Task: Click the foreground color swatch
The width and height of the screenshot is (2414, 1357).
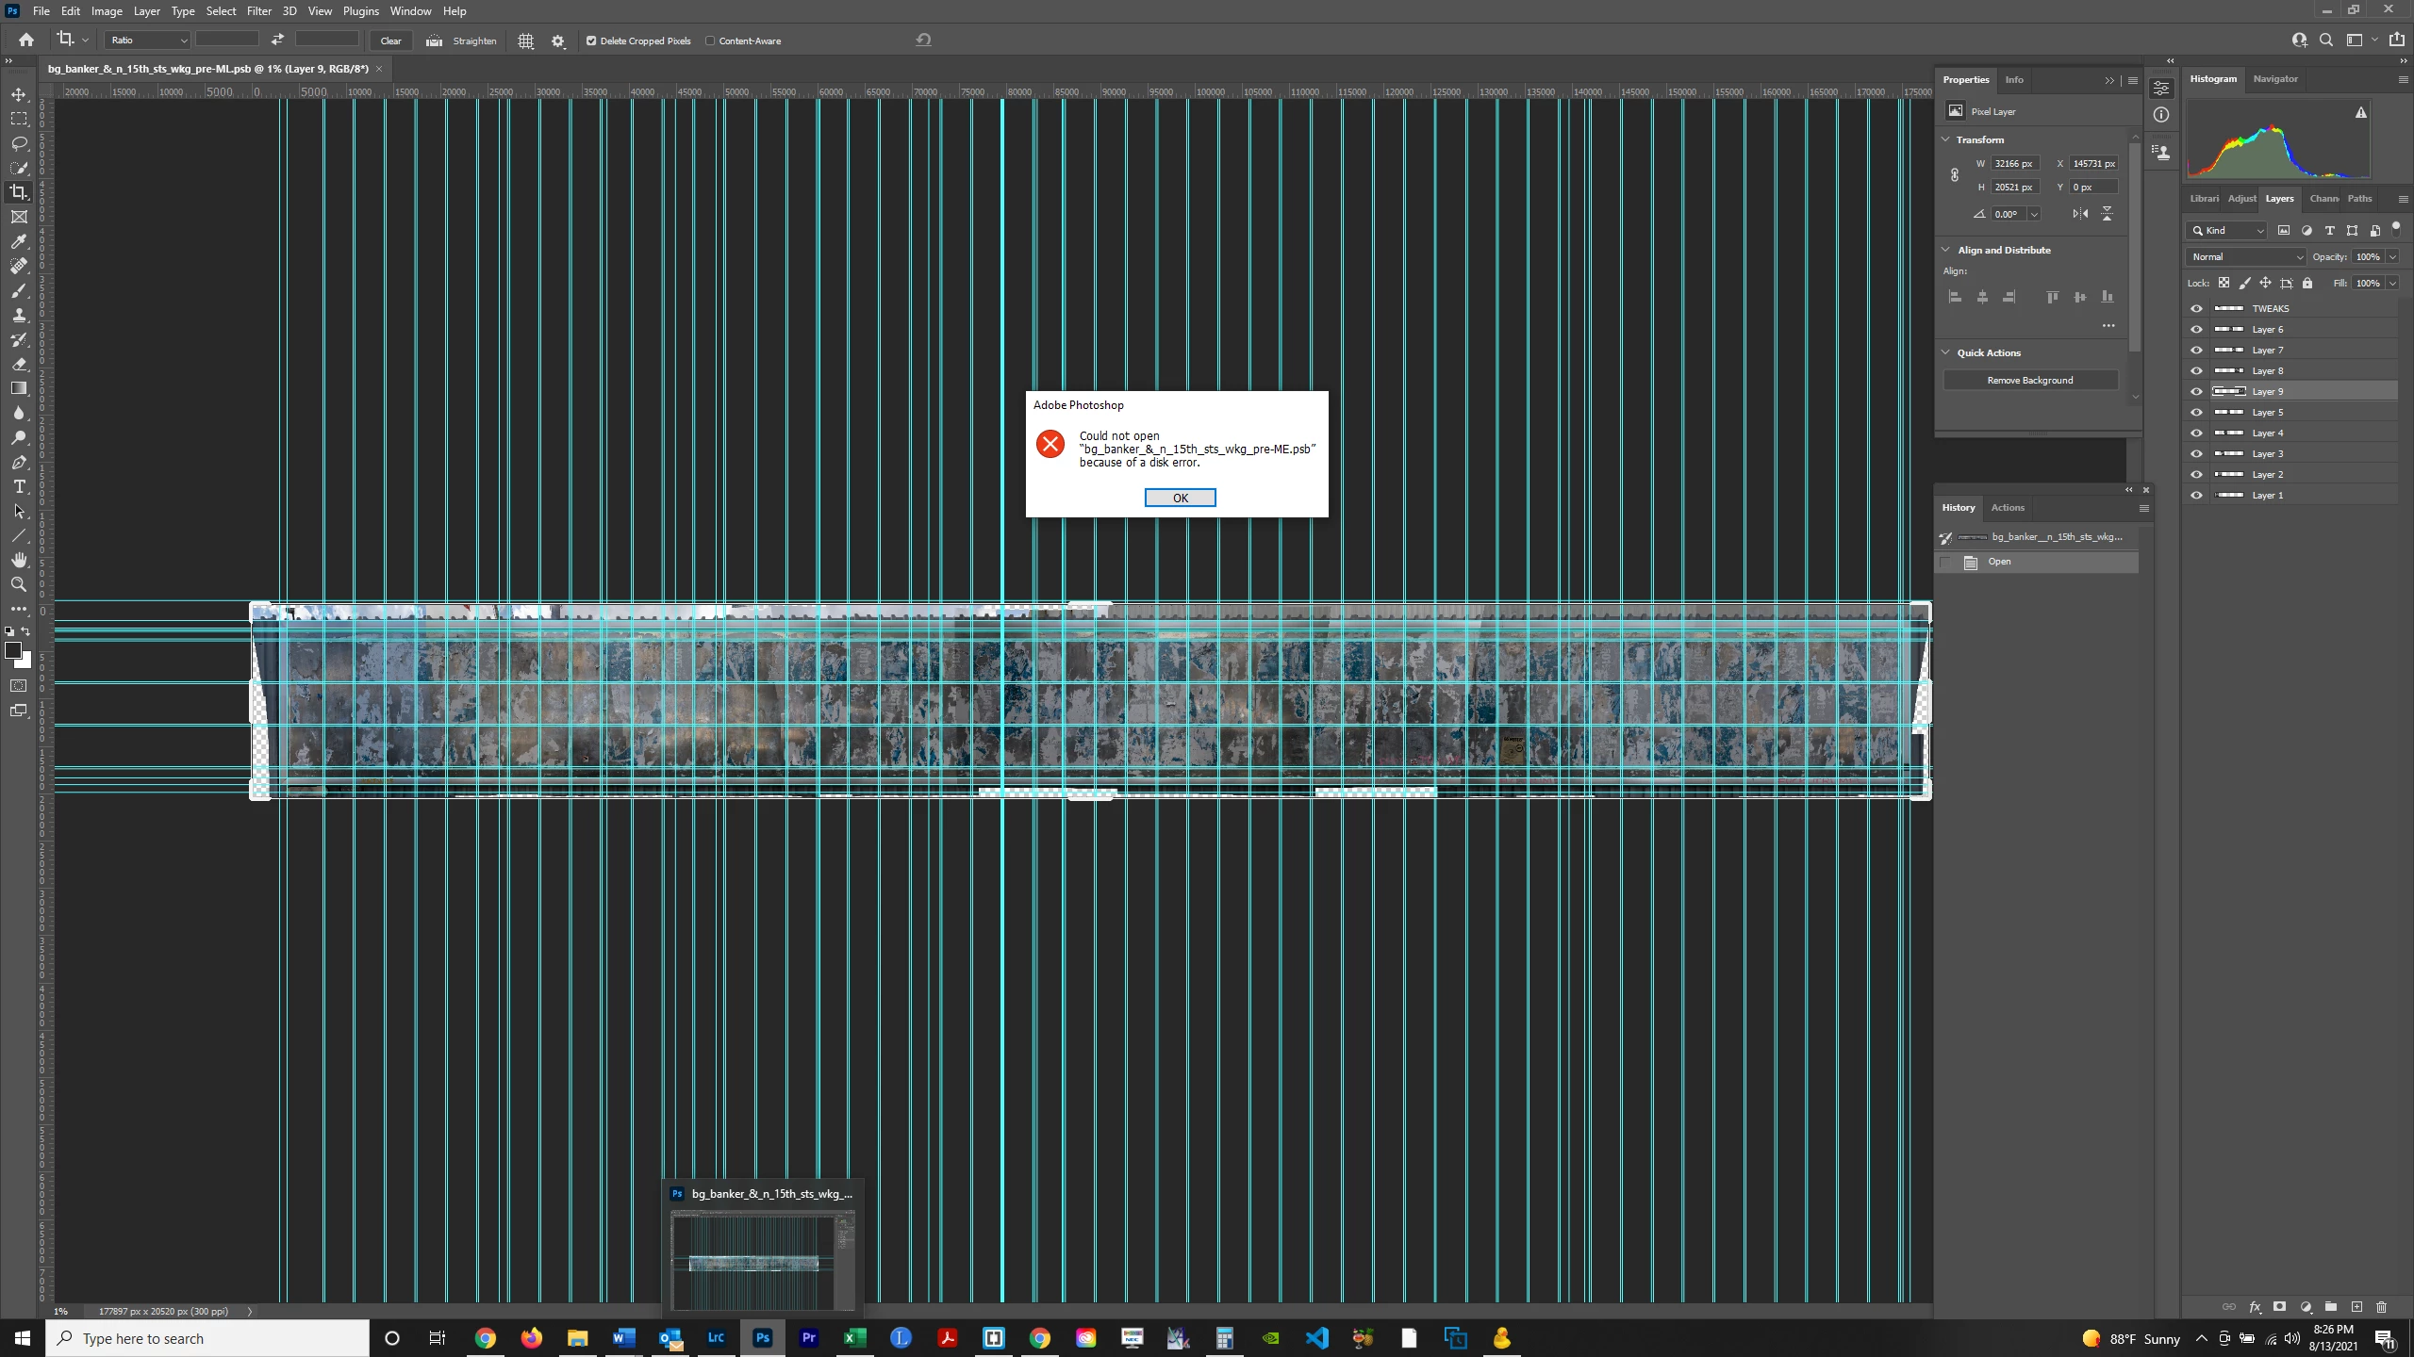Action: pos(13,650)
